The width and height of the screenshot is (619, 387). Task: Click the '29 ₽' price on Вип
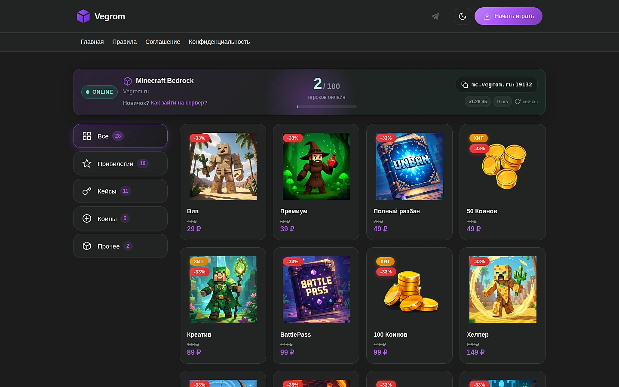[x=194, y=229]
